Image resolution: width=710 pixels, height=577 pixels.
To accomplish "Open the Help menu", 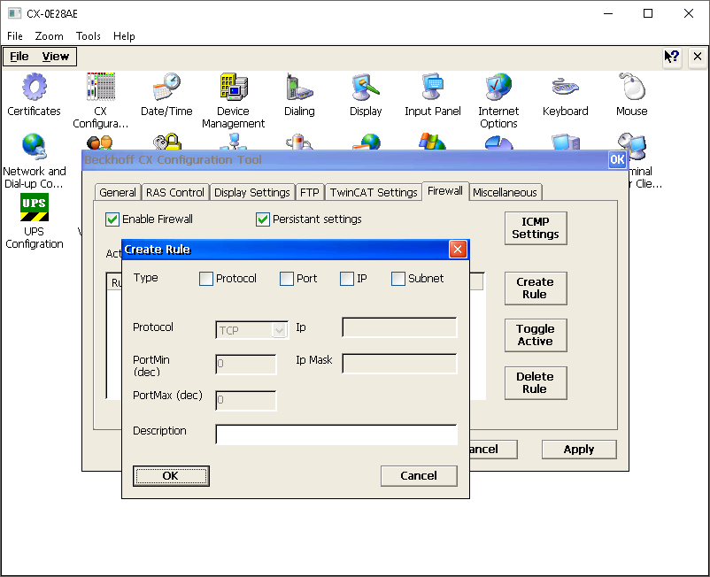I will coord(124,36).
